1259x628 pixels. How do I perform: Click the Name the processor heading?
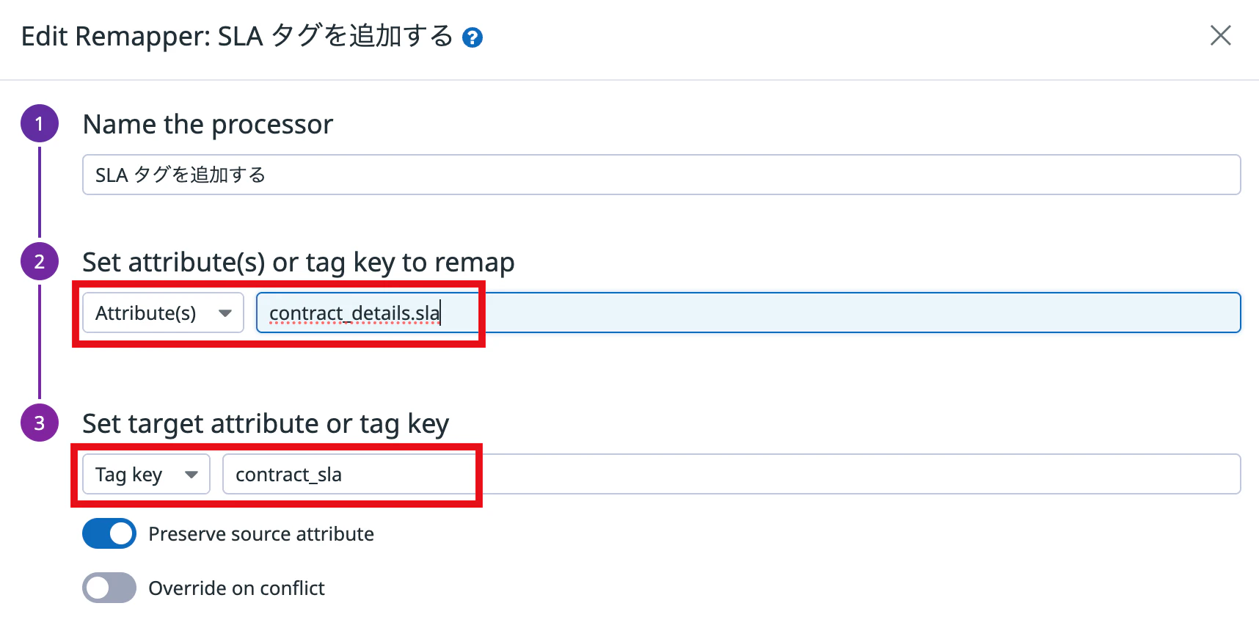pos(208,124)
